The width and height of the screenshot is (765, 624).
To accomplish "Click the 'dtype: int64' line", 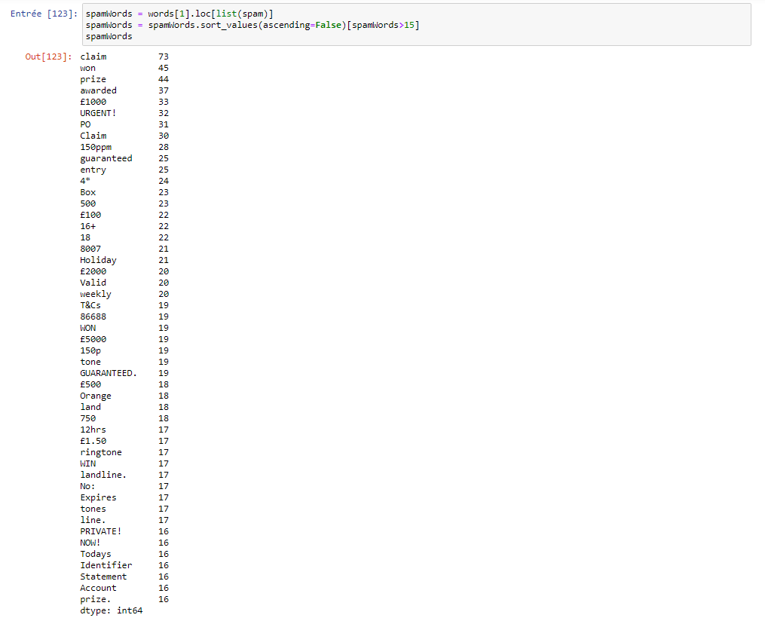I will tap(112, 610).
